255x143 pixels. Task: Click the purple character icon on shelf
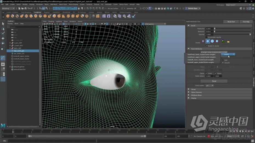pyautogui.click(x=109, y=16)
